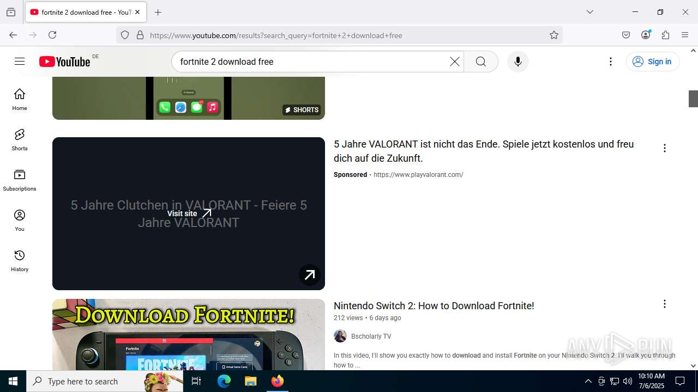This screenshot has width=698, height=392.
Task: Run search with the magnifier button
Action: tap(481, 62)
